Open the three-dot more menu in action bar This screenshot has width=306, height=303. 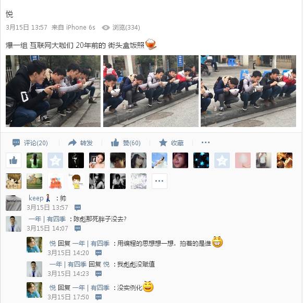[x=205, y=143]
